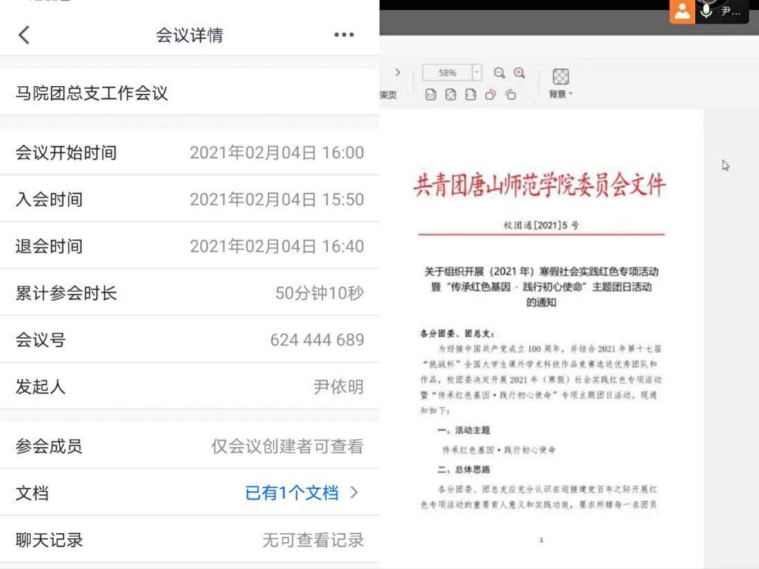Toggle the green microphone icon
The image size is (759, 569).
click(706, 11)
